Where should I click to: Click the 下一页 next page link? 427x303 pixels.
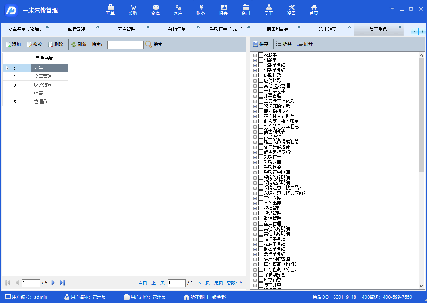[203, 283]
